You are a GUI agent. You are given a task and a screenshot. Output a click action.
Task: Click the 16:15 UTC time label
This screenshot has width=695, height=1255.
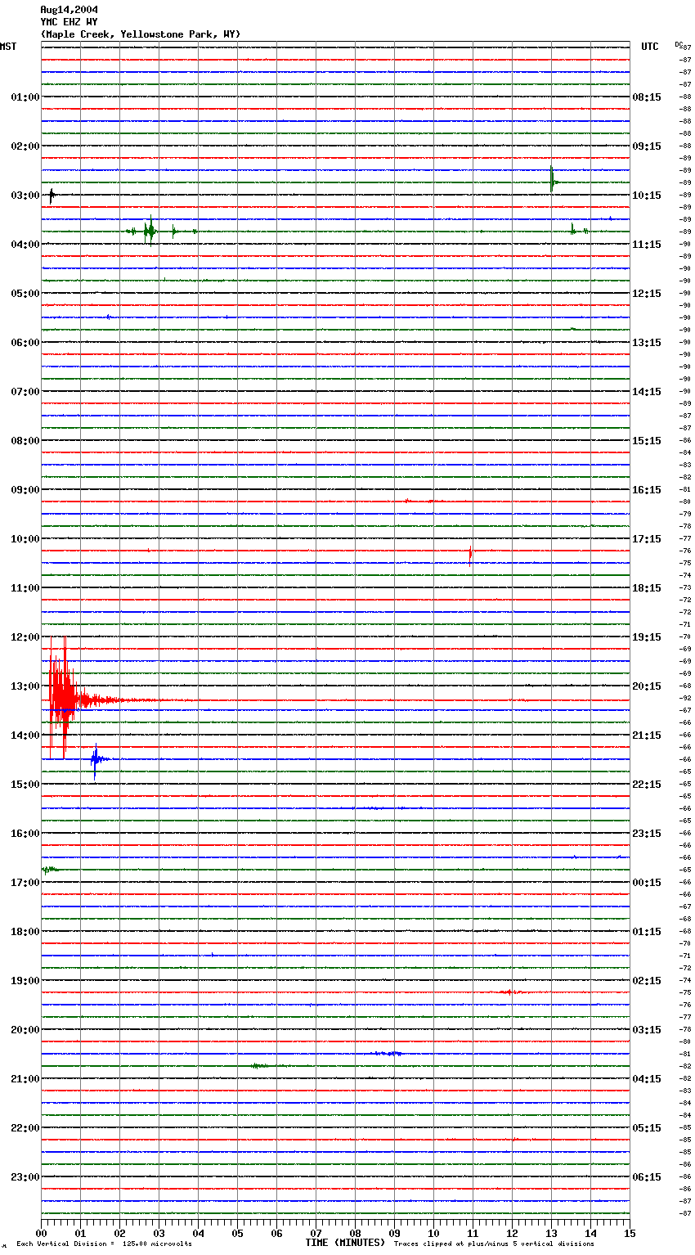pyautogui.click(x=647, y=490)
